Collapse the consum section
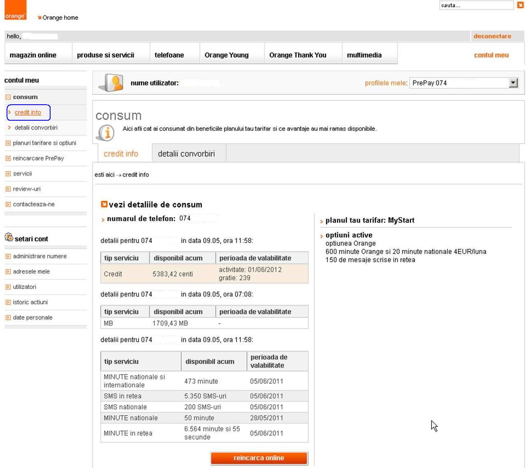Viewport: 528px width, 468px height. click(x=8, y=97)
